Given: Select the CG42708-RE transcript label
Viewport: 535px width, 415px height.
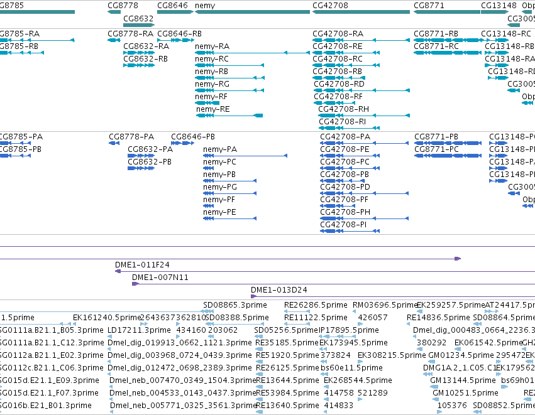Looking at the screenshot, I should click(x=337, y=46).
